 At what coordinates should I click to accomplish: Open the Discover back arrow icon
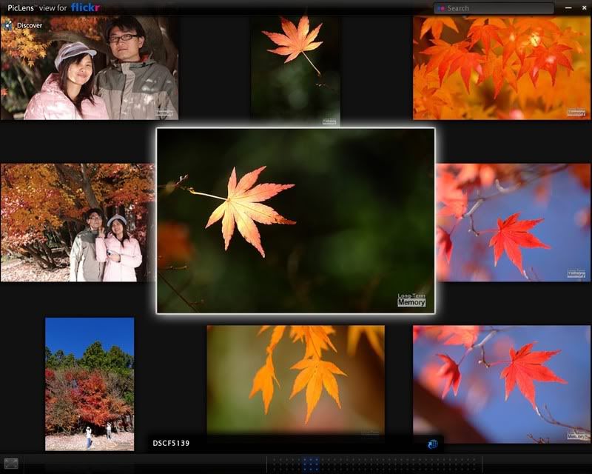pos(7,25)
